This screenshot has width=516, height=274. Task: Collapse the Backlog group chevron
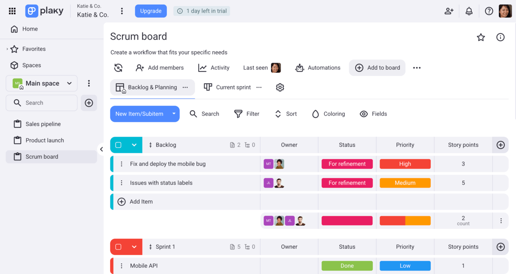(134, 145)
